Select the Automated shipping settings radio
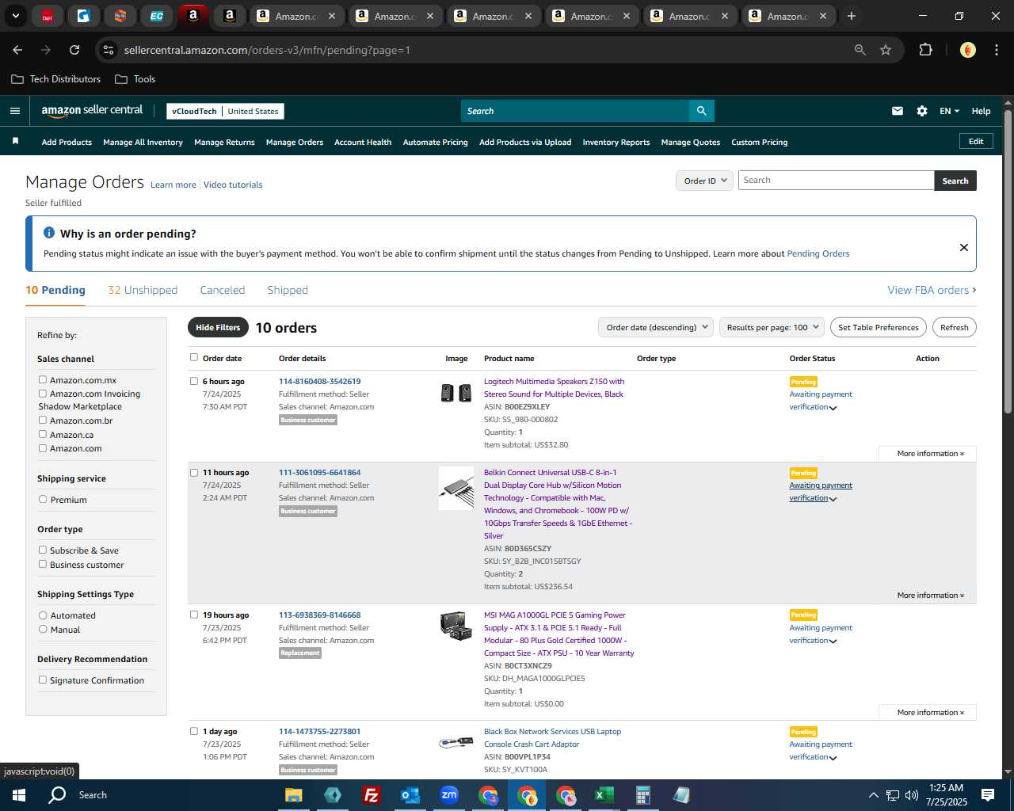Screen dimensions: 1014x811 pyautogui.click(x=43, y=615)
